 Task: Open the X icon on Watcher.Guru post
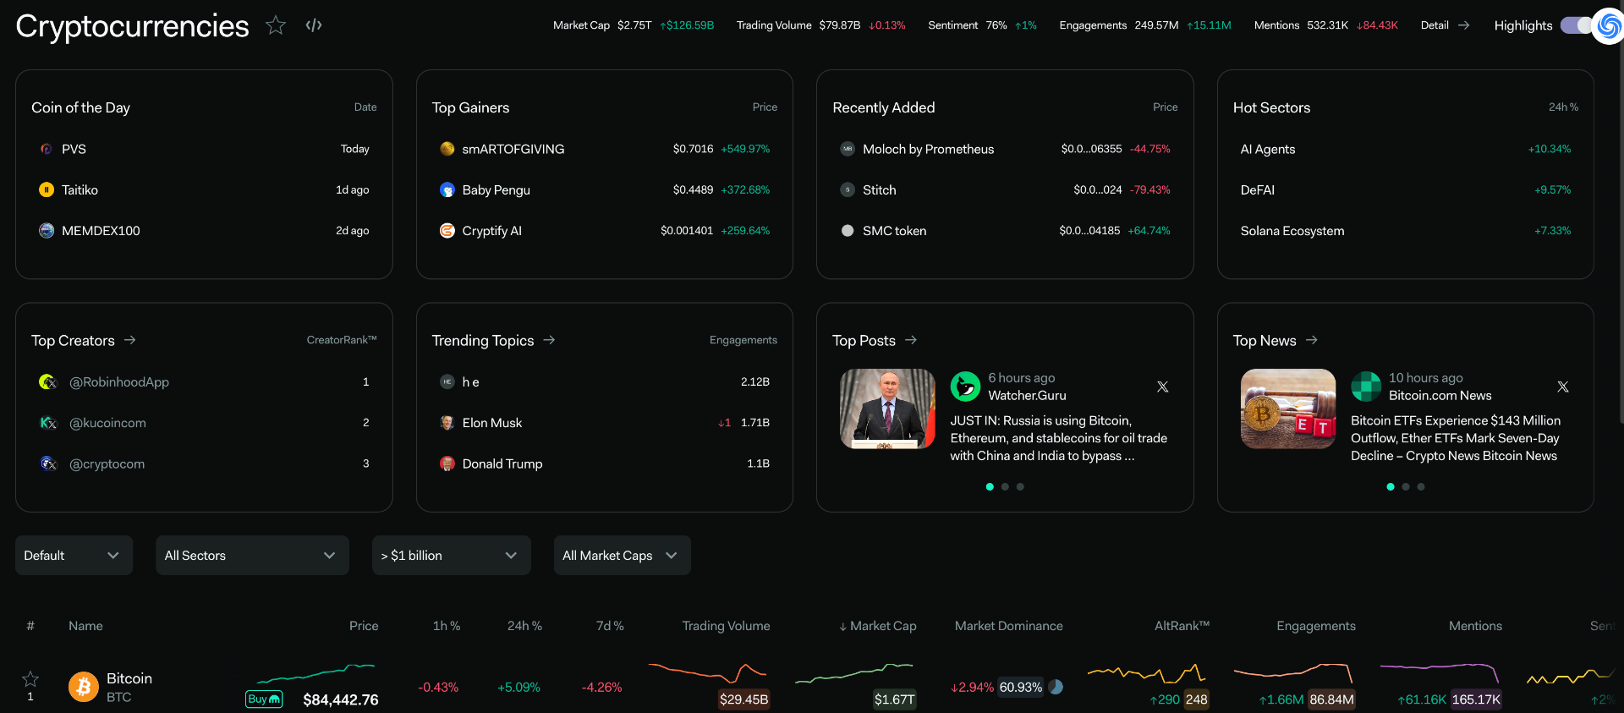1163,387
